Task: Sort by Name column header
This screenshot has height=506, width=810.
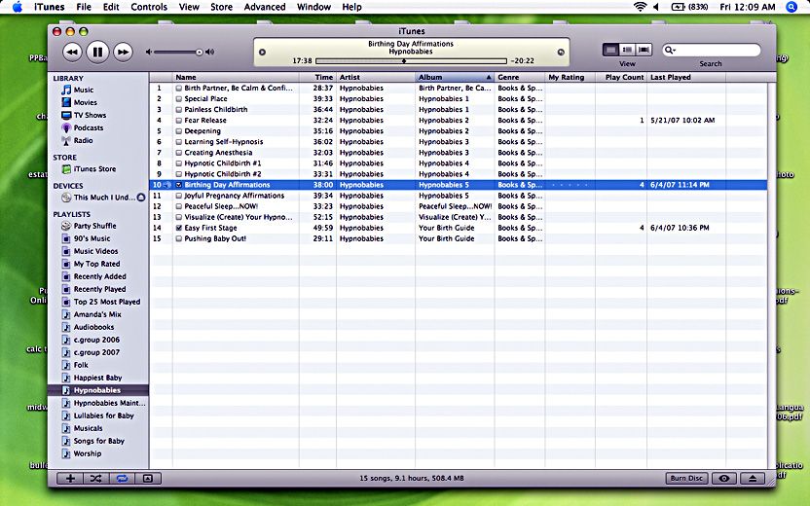Action: tap(236, 78)
